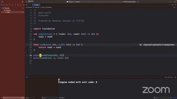Click Line and Col position indicator
The width and height of the screenshot is (177, 99).
[169, 77]
